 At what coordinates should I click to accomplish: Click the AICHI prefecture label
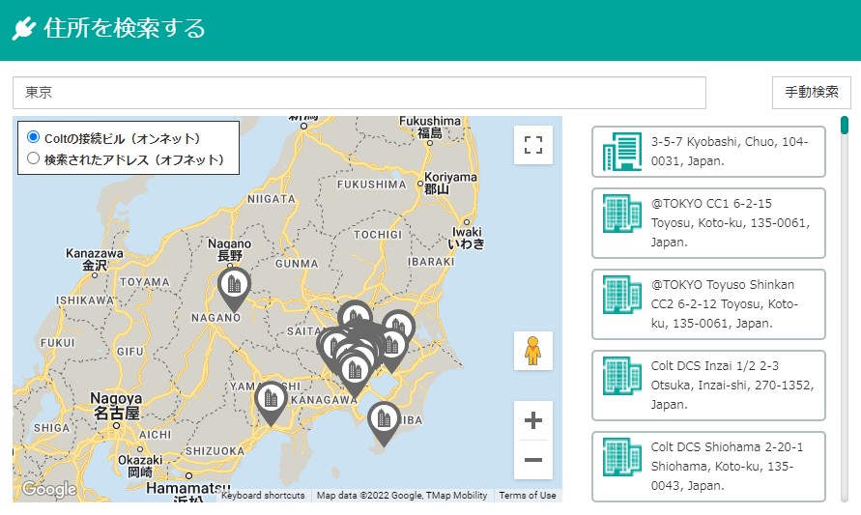click(x=155, y=435)
